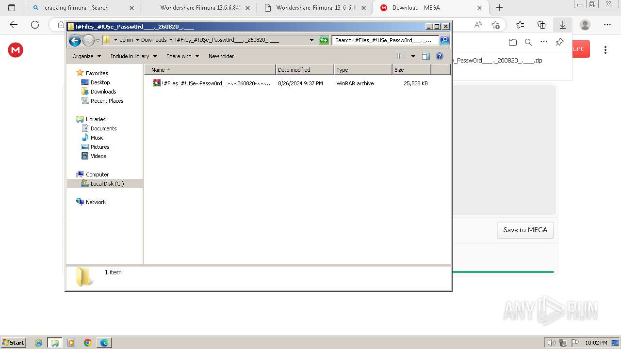This screenshot has width=621, height=349.
Task: Sort by the Size column header
Action: [x=411, y=70]
